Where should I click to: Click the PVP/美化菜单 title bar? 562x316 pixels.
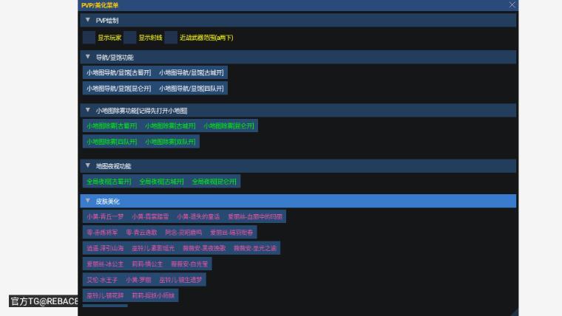pyautogui.click(x=296, y=4)
